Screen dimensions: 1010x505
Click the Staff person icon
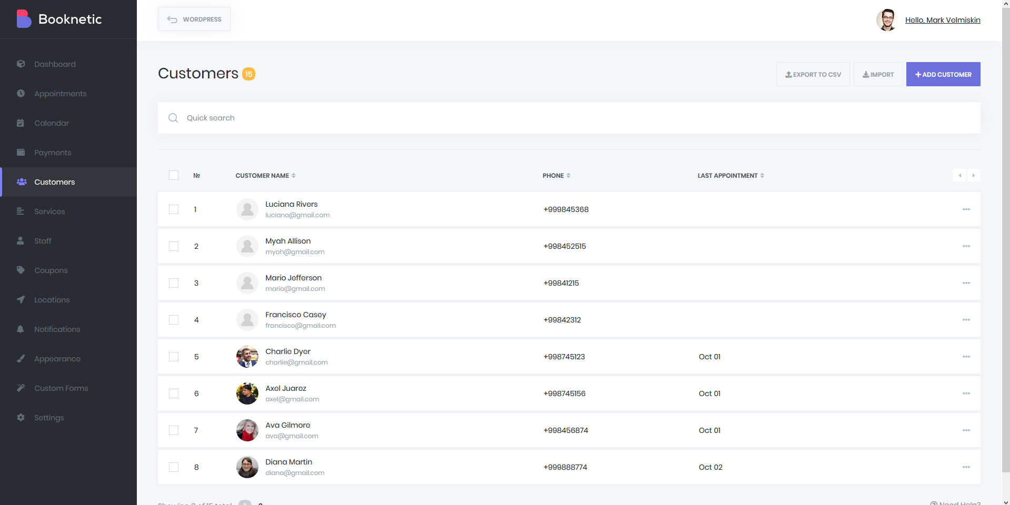point(21,241)
